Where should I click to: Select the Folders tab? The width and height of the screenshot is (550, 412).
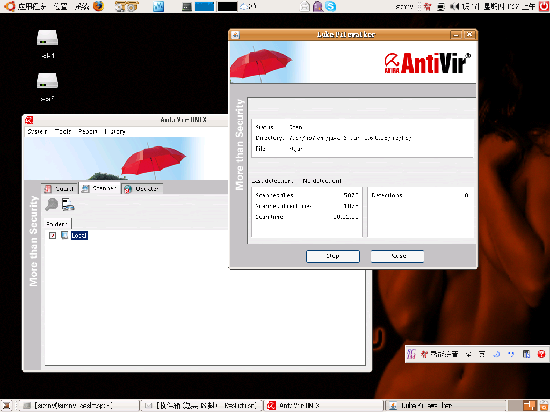[x=57, y=224]
